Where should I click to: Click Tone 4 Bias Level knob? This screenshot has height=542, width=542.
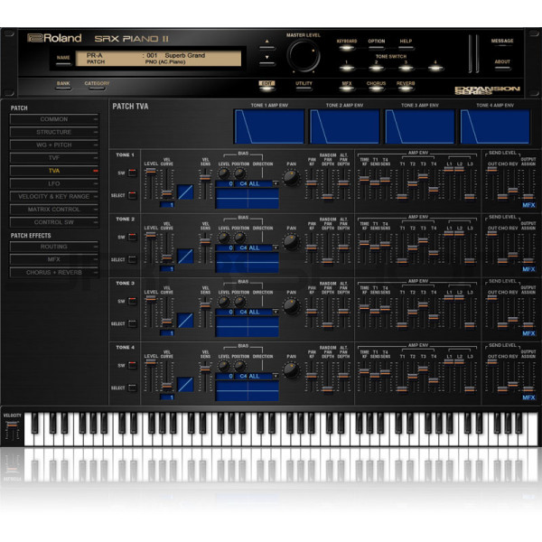click(224, 366)
